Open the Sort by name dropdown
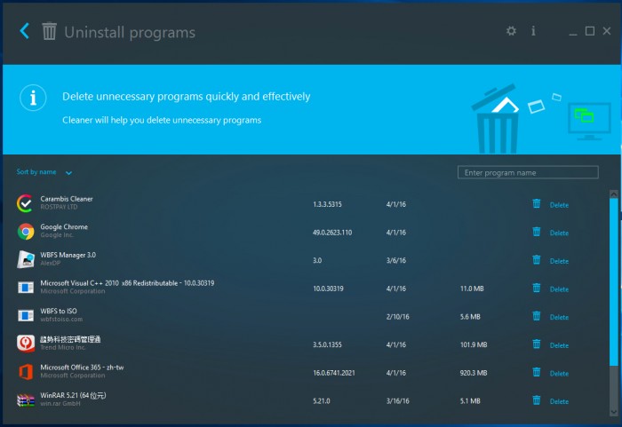The image size is (622, 427). (44, 172)
